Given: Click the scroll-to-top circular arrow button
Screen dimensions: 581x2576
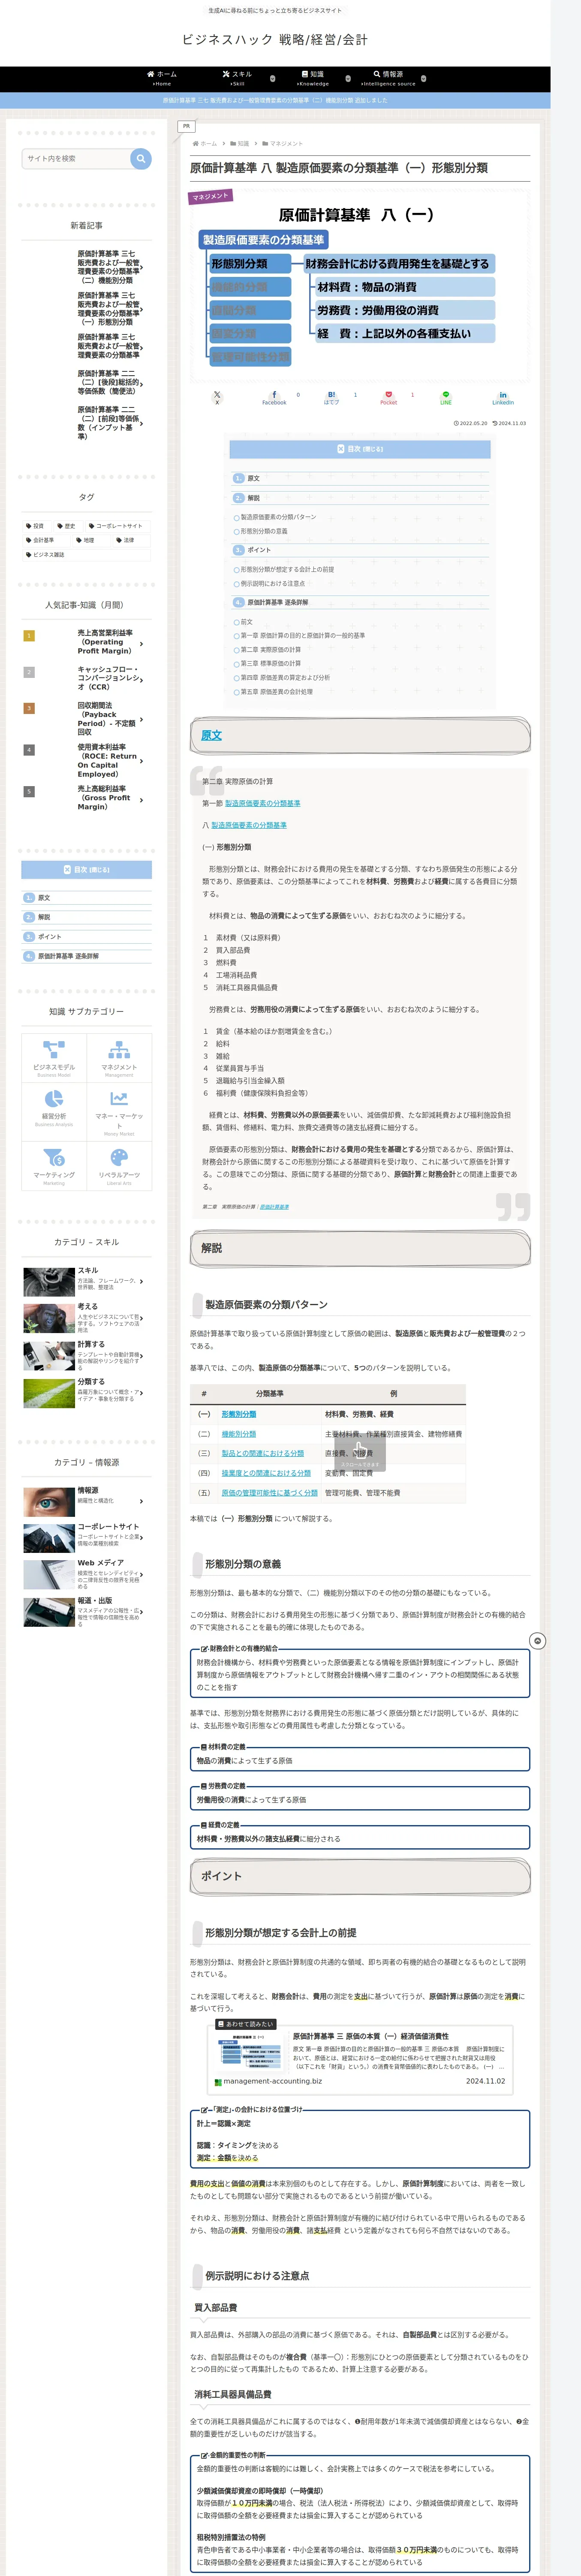Looking at the screenshot, I should pyautogui.click(x=537, y=1641).
